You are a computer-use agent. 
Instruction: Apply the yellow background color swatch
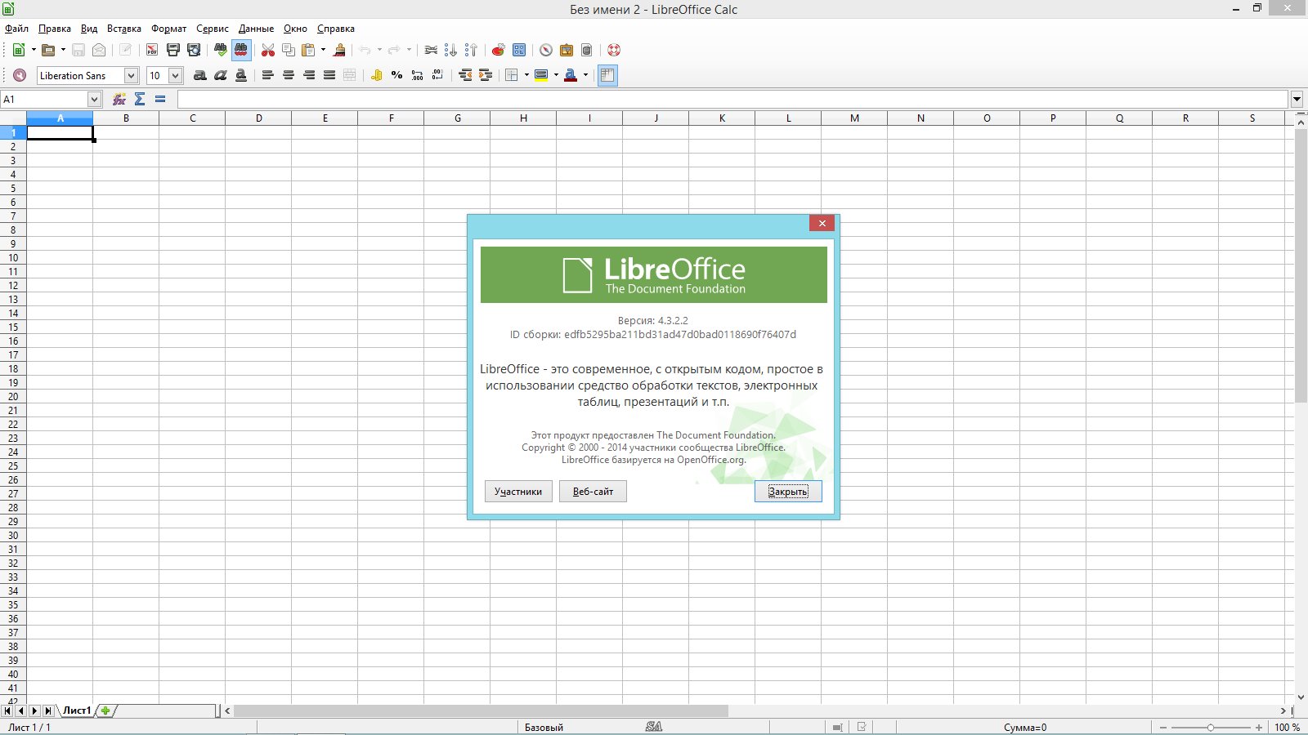point(541,75)
